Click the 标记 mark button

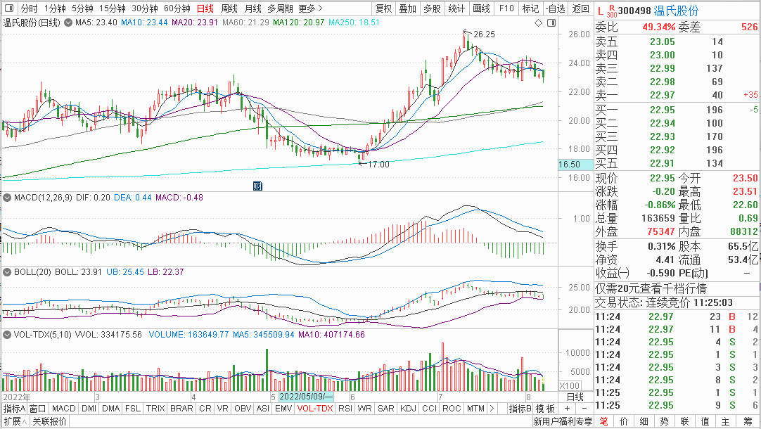[530, 8]
